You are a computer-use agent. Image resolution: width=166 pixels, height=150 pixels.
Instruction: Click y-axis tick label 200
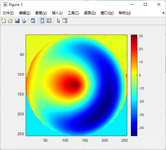(x=21, y=114)
